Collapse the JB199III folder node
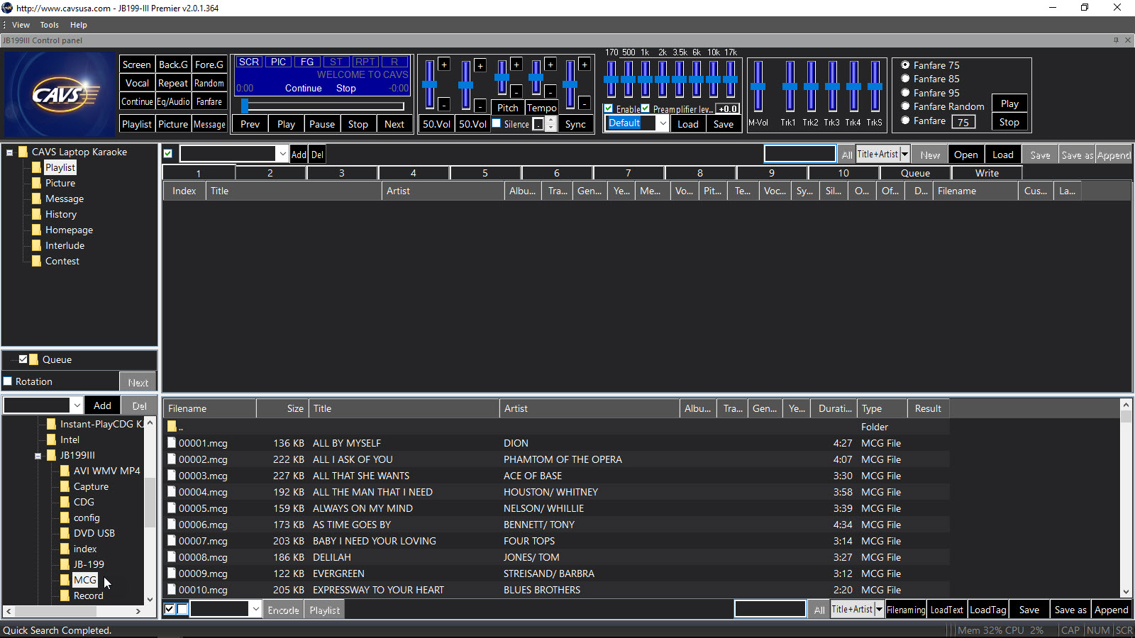The width and height of the screenshot is (1135, 638). [38, 456]
